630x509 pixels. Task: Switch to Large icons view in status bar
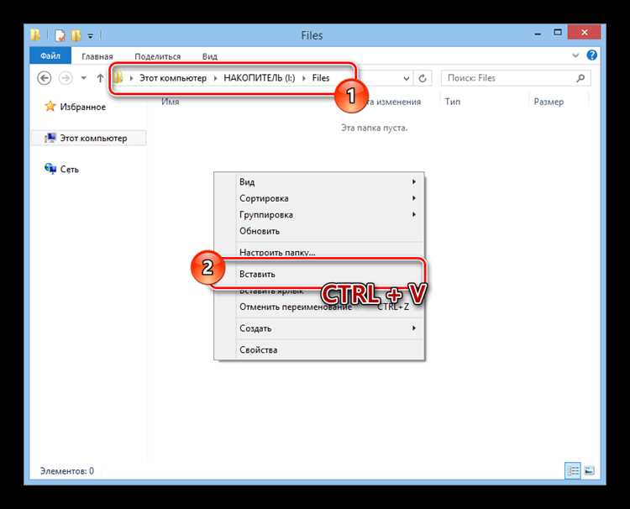pyautogui.click(x=589, y=470)
